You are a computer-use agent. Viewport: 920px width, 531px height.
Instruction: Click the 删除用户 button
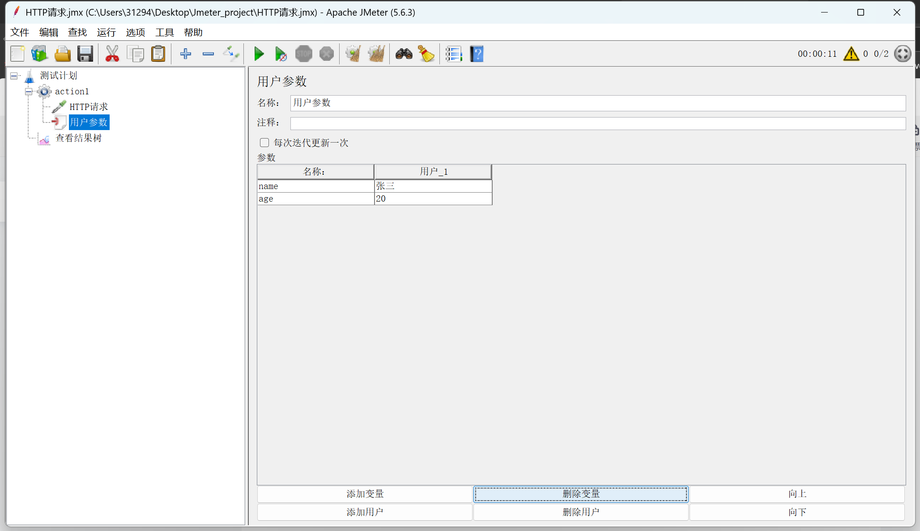(580, 512)
